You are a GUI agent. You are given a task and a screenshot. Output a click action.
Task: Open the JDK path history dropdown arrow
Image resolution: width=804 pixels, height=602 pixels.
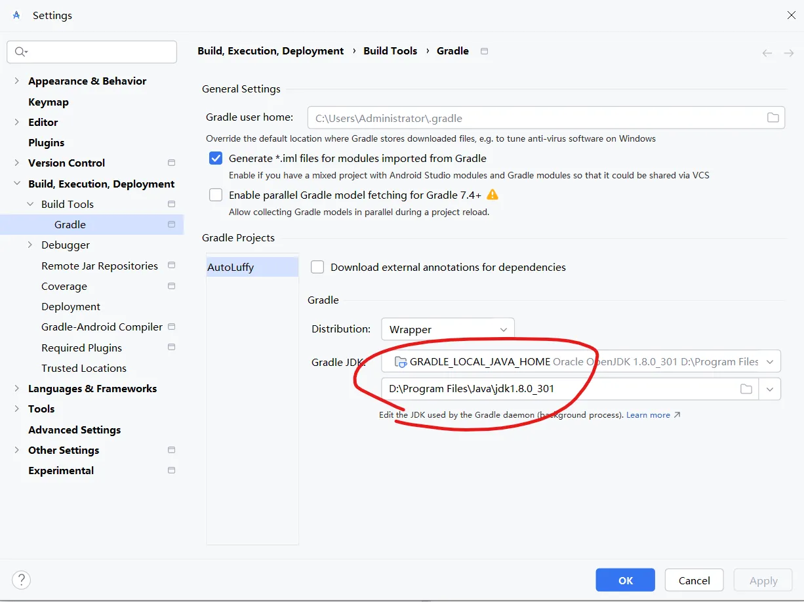click(x=770, y=389)
